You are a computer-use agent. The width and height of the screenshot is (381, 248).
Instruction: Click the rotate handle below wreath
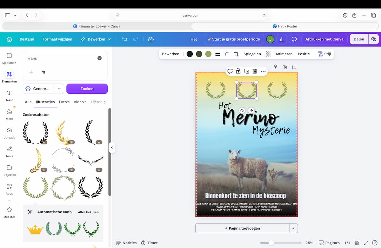click(x=242, y=110)
